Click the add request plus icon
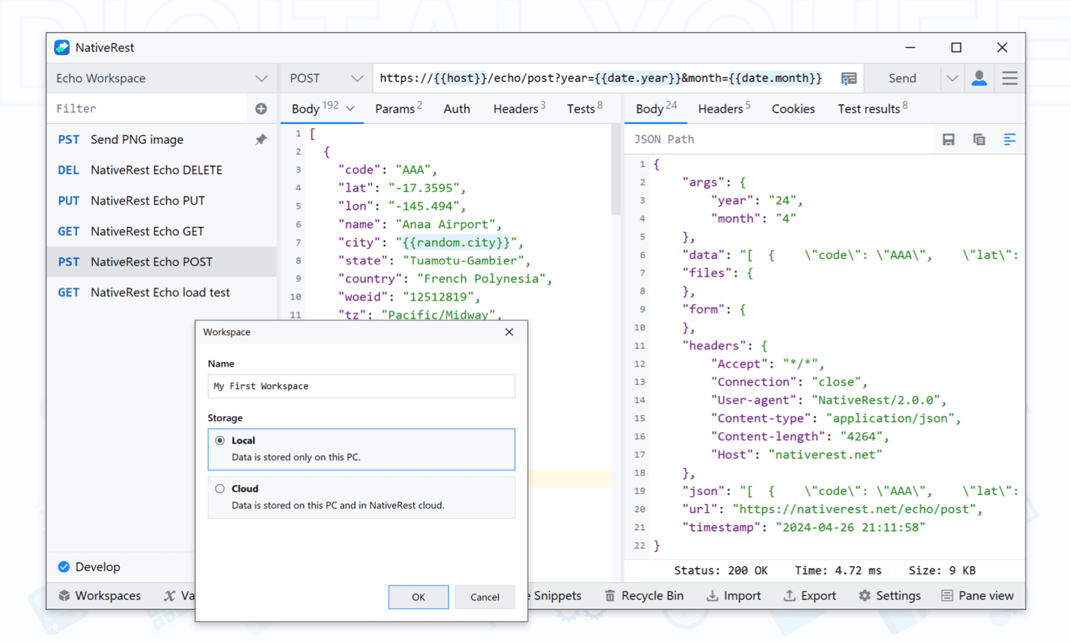 pyautogui.click(x=261, y=108)
